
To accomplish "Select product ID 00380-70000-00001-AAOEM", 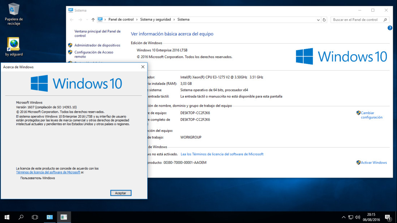I will 185,162.
